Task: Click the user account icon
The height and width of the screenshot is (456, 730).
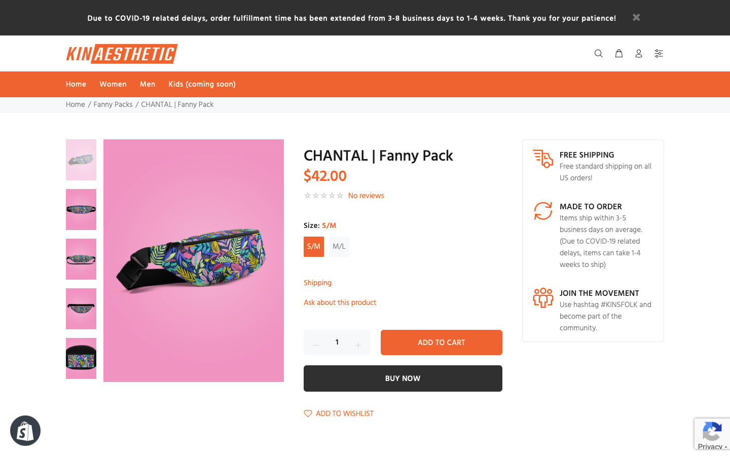Action: coord(639,53)
